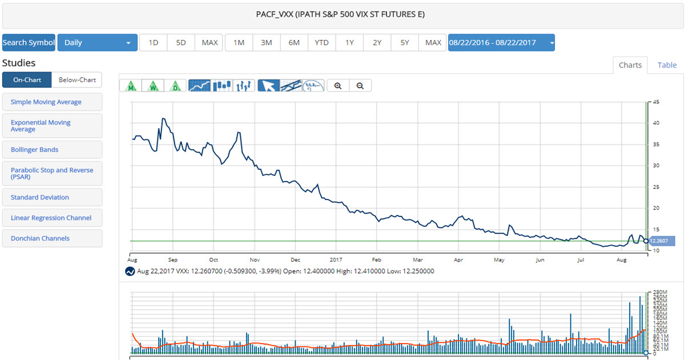Switch to the Table tab
The width and height of the screenshot is (685, 360).
click(x=667, y=65)
